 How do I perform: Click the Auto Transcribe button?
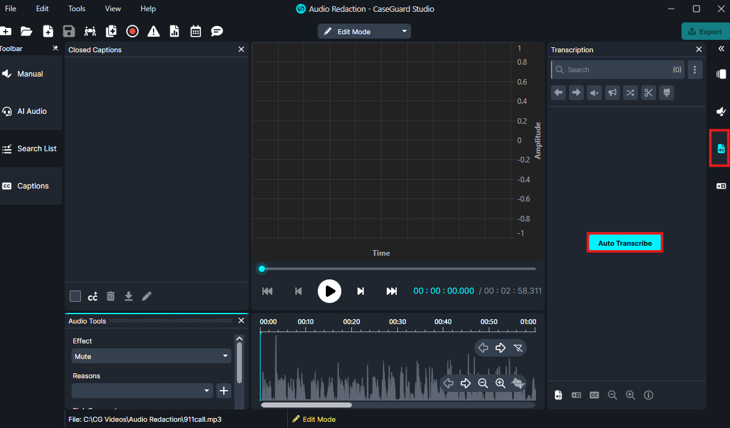pos(625,243)
